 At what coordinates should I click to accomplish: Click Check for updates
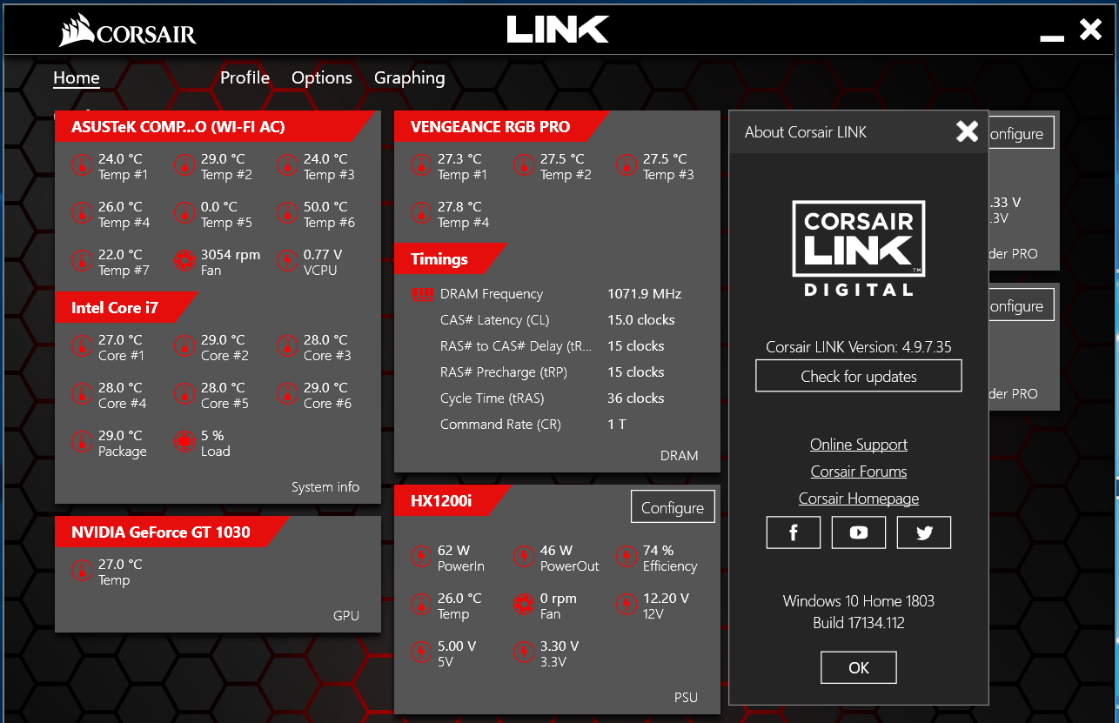[x=859, y=377]
